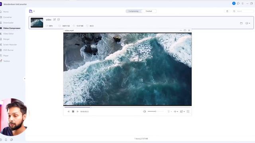
Task: Toggle fullscreen in the player
Action: (188, 112)
